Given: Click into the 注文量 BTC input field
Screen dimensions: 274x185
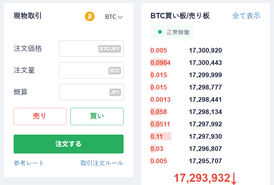Looking at the screenshot, I should click(91, 70).
